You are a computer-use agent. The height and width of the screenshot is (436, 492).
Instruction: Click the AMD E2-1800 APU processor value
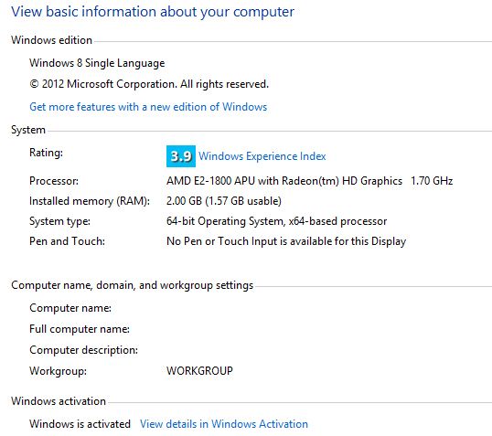[309, 181]
